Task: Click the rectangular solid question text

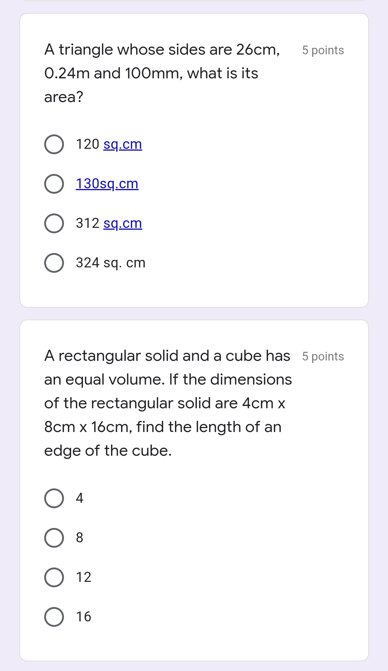Action: [x=162, y=403]
